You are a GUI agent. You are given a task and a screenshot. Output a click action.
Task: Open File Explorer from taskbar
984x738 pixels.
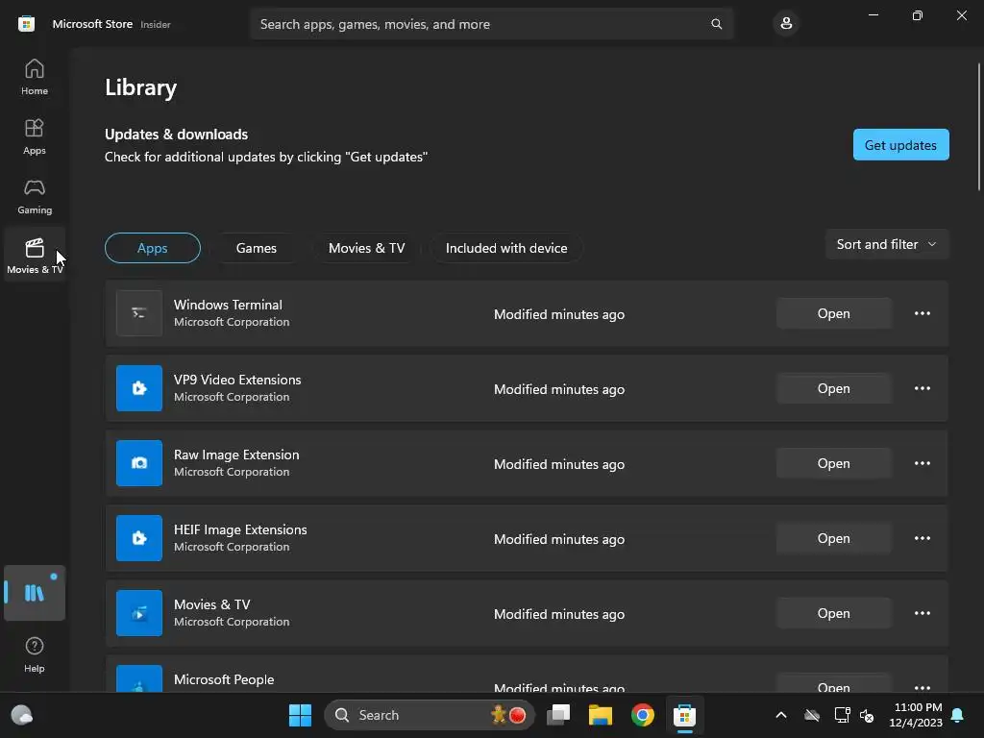(600, 715)
